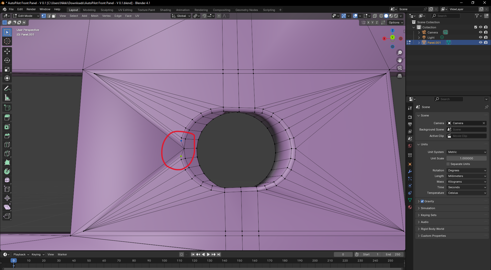Select the Rip Region tool
Image resolution: width=491 pixels, height=270 pixels.
click(7, 216)
